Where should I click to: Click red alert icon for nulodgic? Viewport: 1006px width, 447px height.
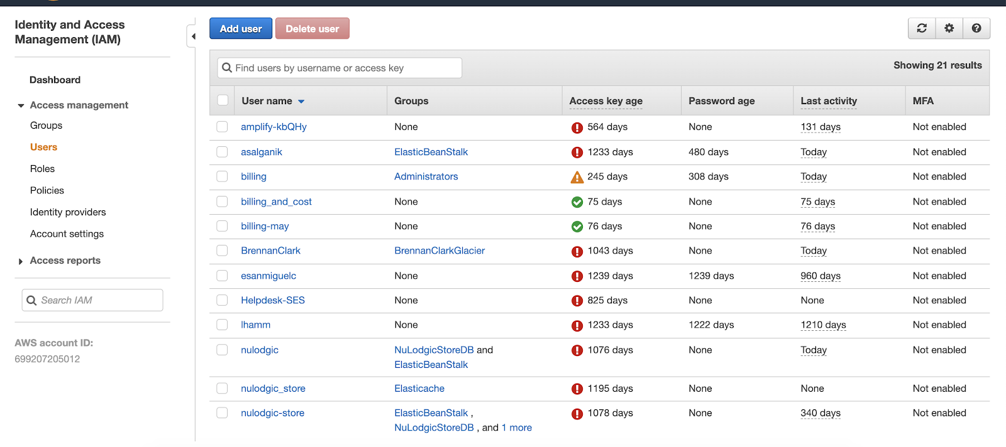click(577, 350)
